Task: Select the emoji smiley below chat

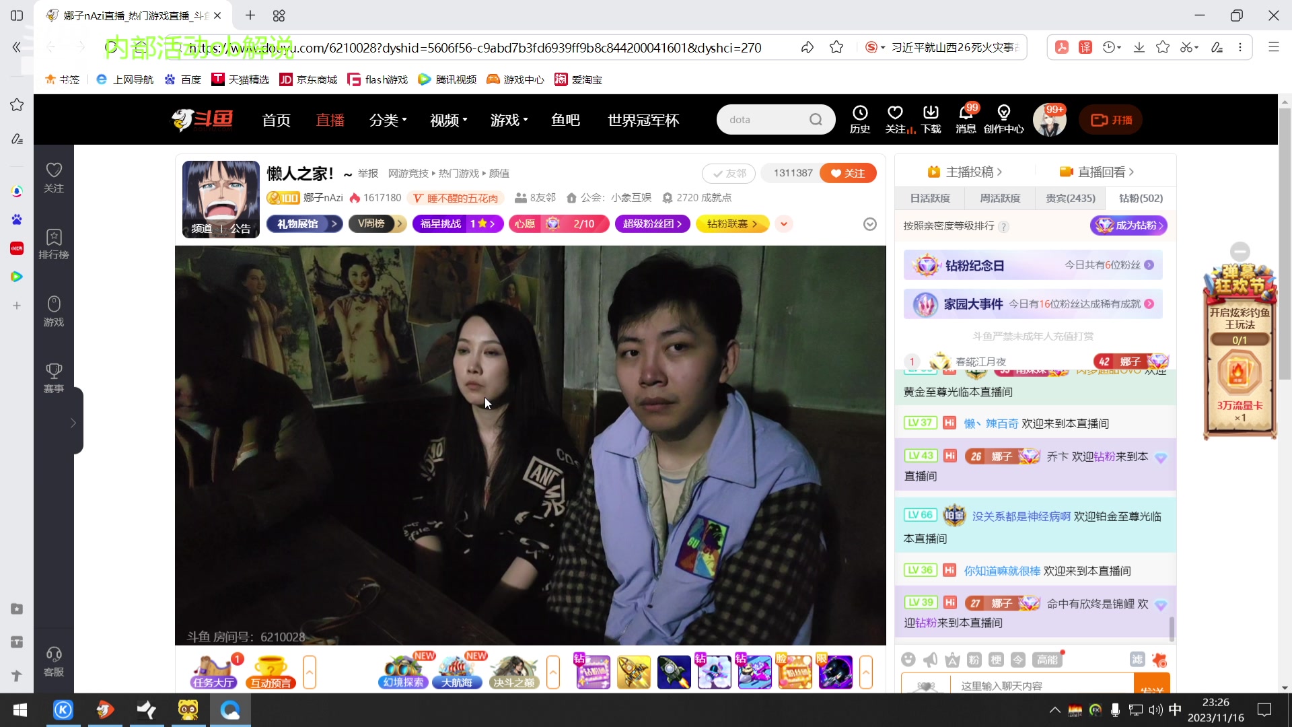Action: pos(909,660)
